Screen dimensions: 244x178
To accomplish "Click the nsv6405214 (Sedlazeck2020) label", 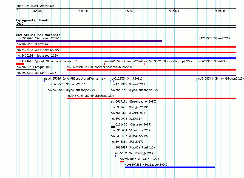I will (x=38, y=56).
